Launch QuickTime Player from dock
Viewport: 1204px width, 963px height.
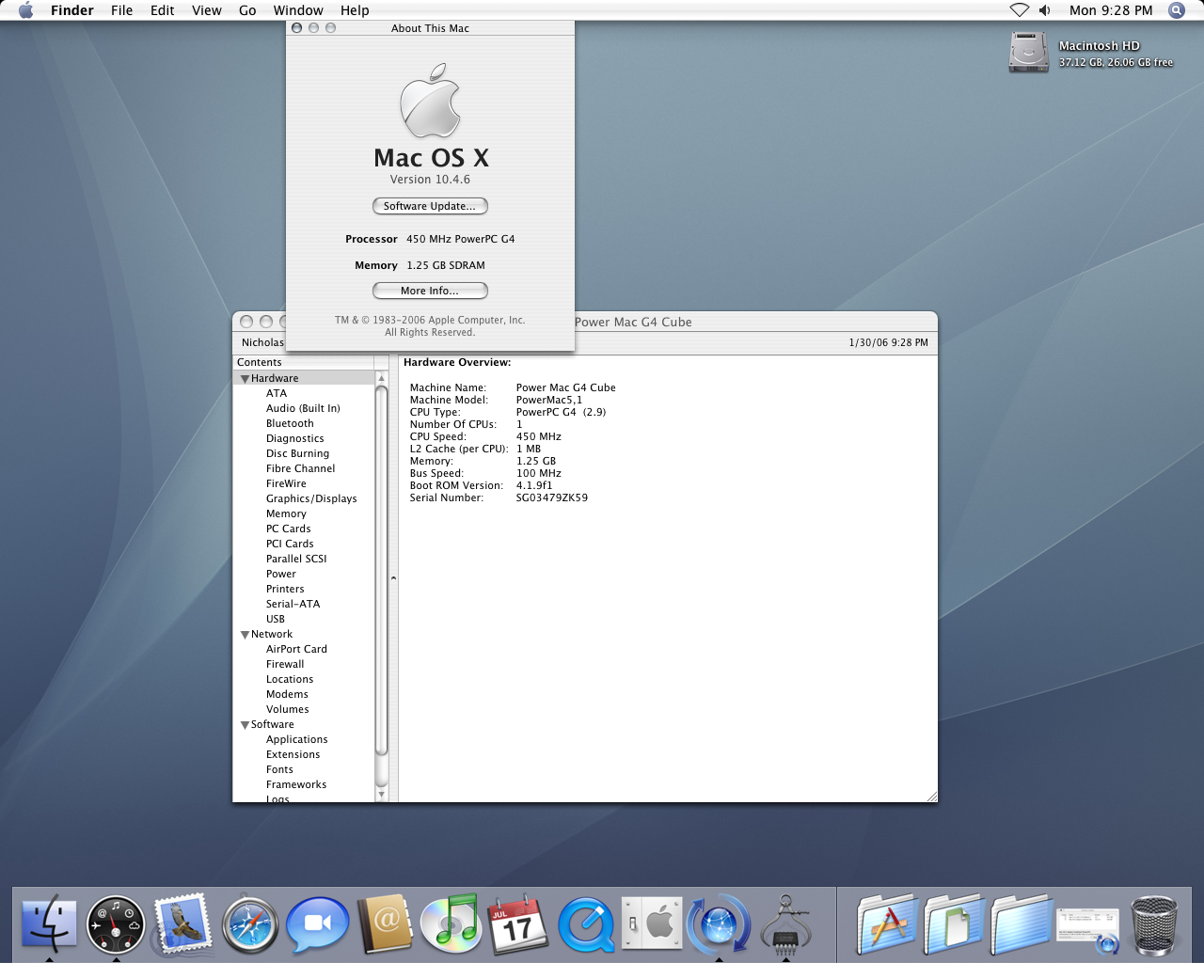(x=586, y=924)
